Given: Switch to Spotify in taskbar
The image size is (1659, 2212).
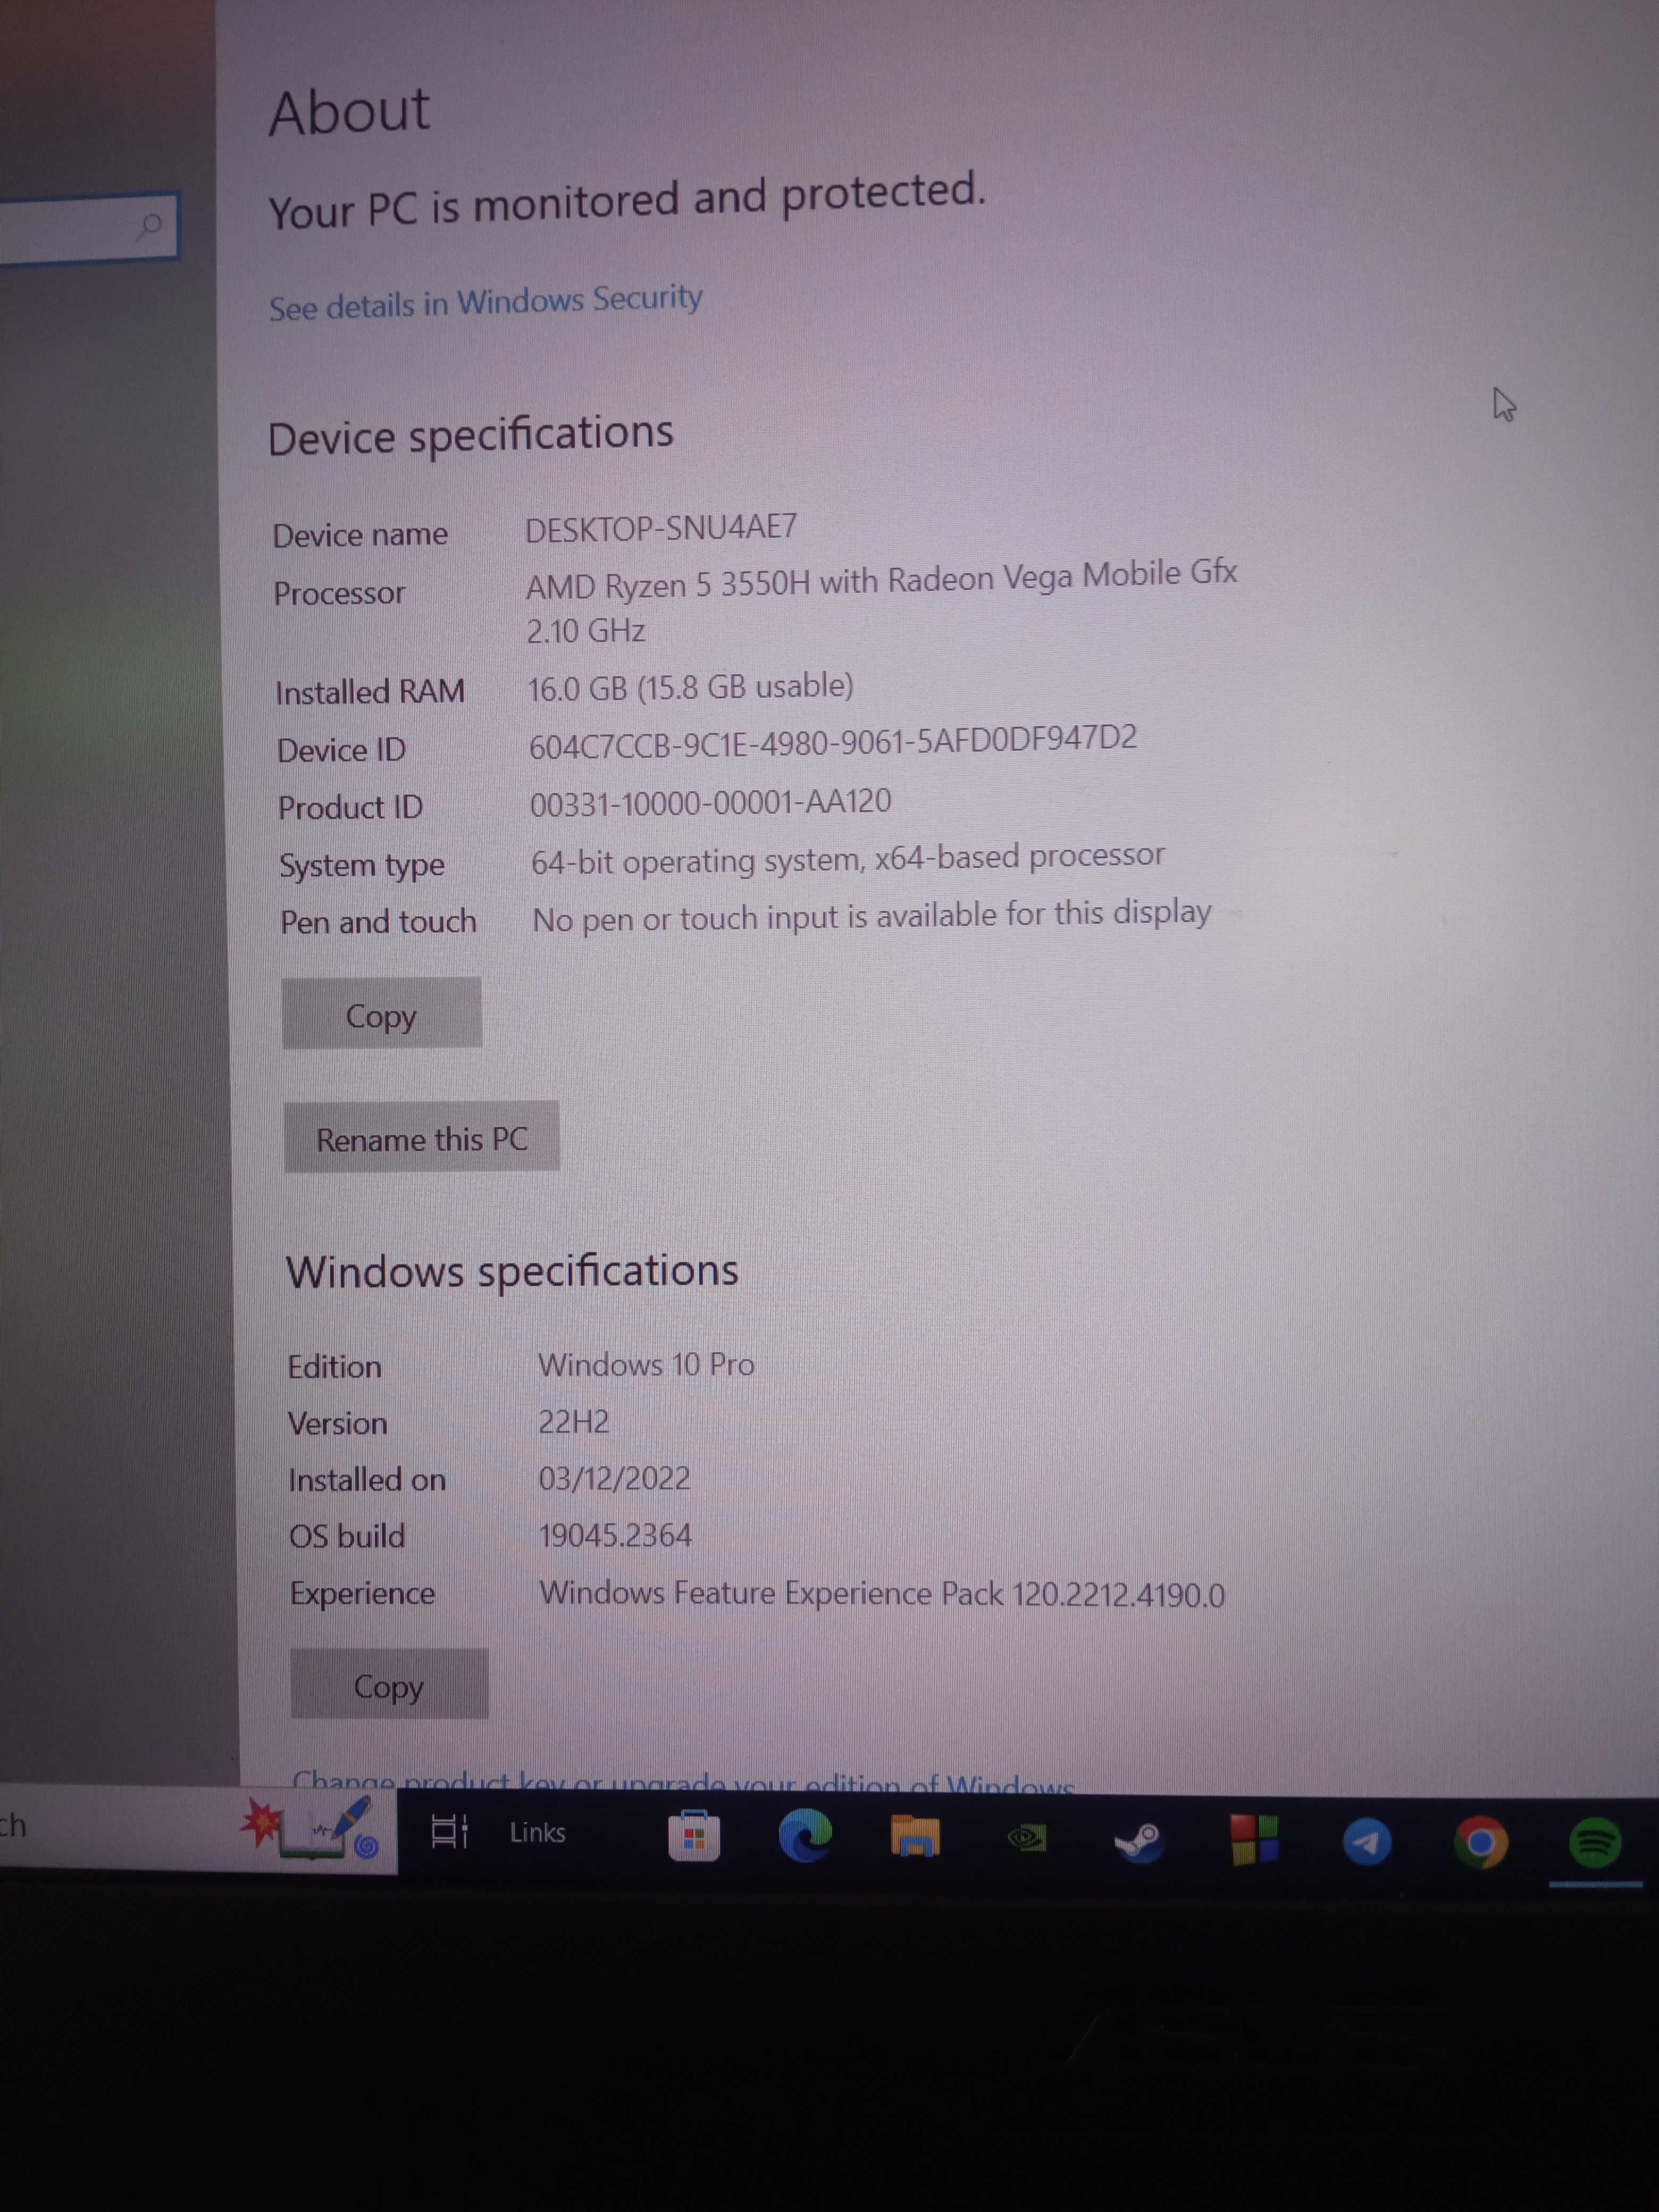Looking at the screenshot, I should point(1595,1842).
